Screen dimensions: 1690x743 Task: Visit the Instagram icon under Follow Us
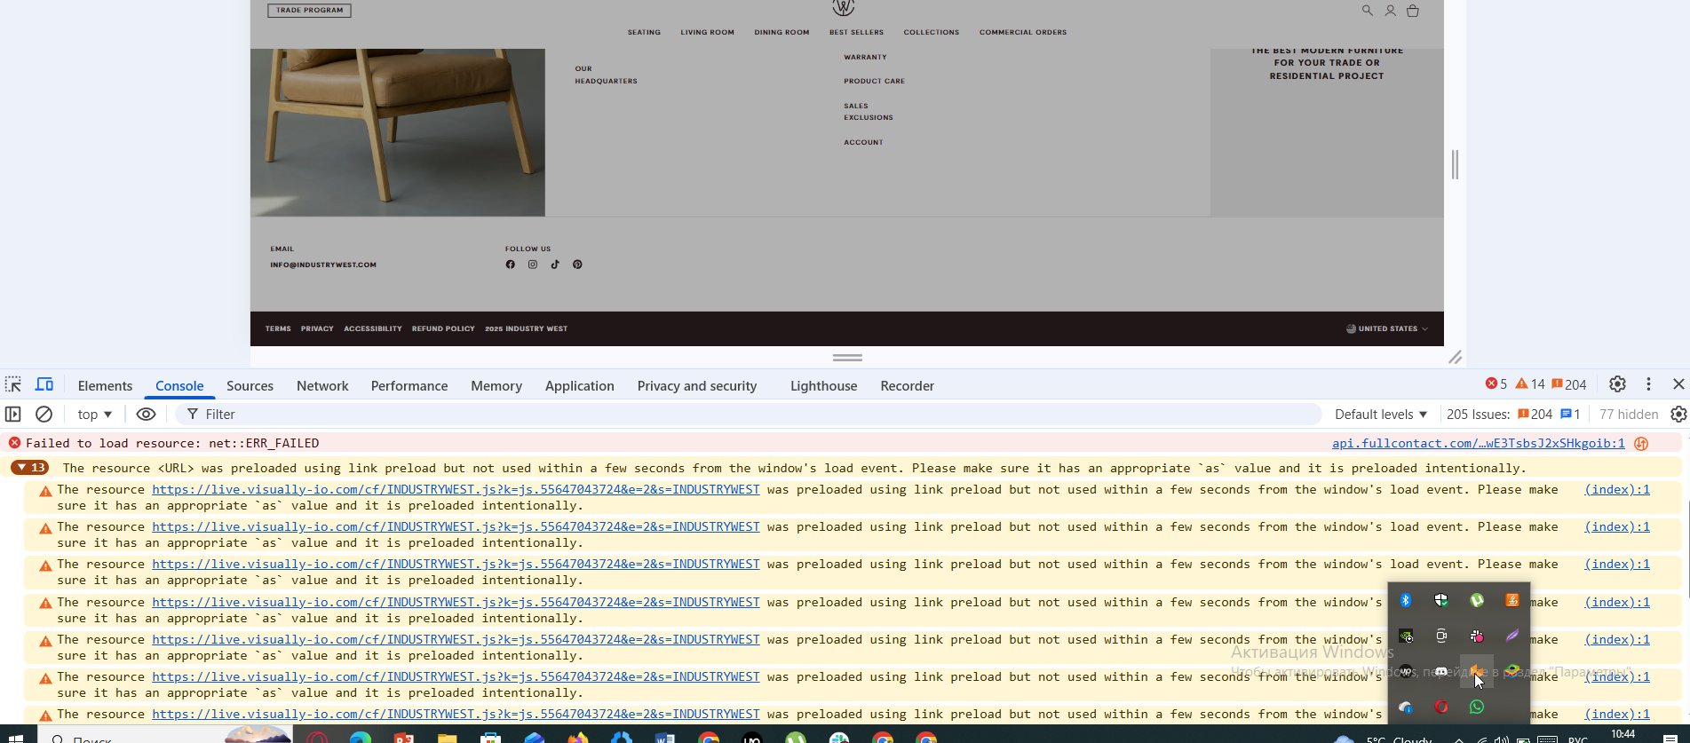point(533,265)
